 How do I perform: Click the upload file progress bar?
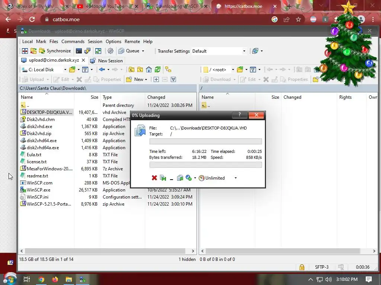click(205, 141)
